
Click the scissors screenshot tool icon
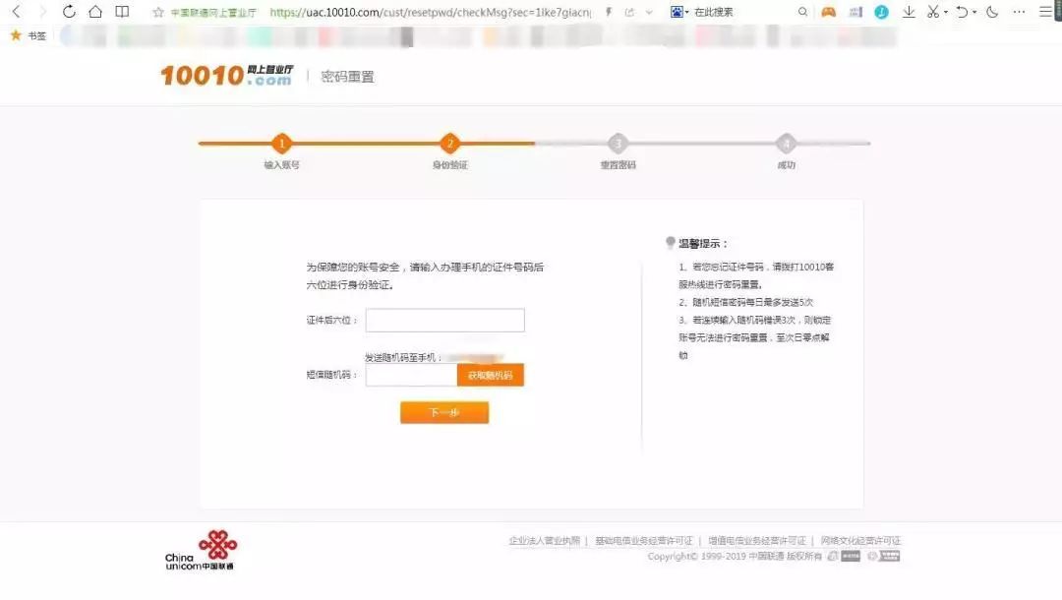click(933, 12)
